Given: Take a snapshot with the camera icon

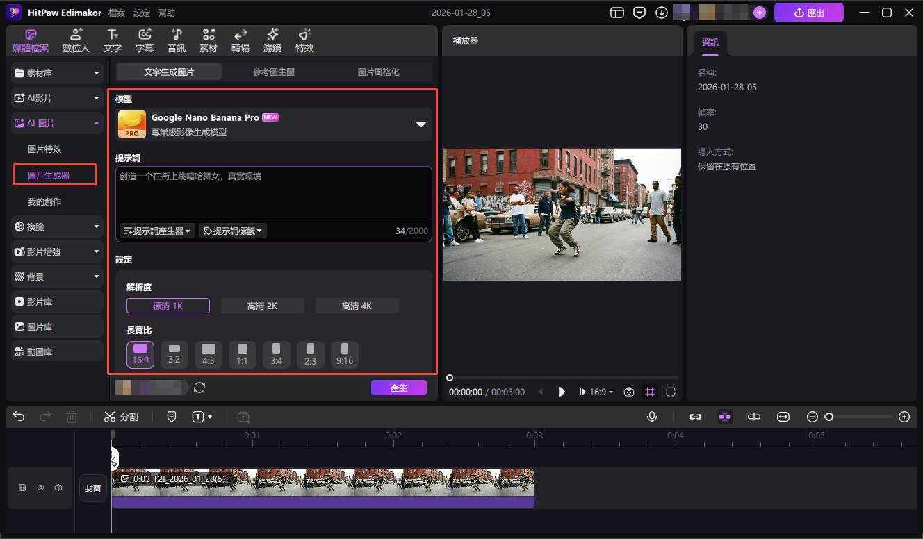Looking at the screenshot, I should [x=628, y=392].
